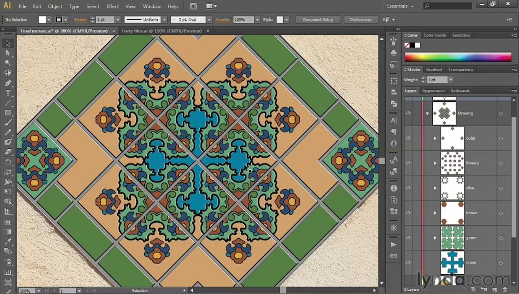Select the Eraser tool
This screenshot has width=519, height=294.
[x=8, y=152]
